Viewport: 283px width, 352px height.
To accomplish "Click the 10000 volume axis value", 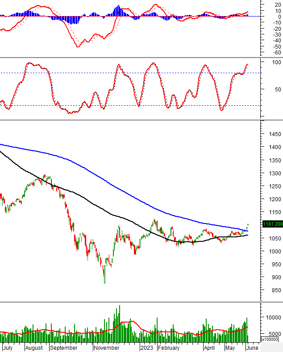I will 273,318.
